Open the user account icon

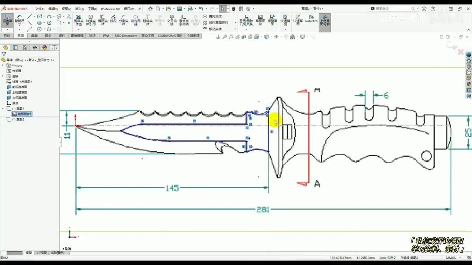424,9
